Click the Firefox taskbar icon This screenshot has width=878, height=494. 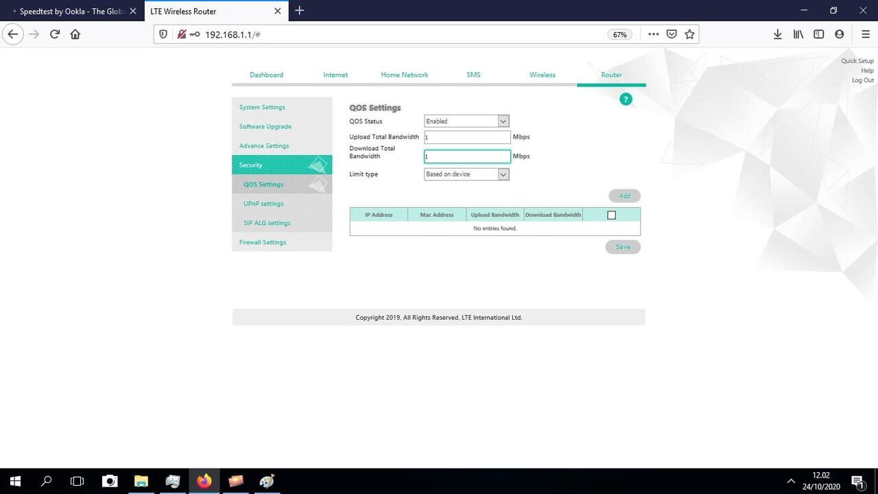204,481
